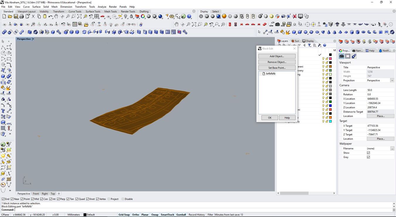396x217 pixels.
Task: Open the Perspective viewport title dropdown arrow
Action: click(x=33, y=39)
